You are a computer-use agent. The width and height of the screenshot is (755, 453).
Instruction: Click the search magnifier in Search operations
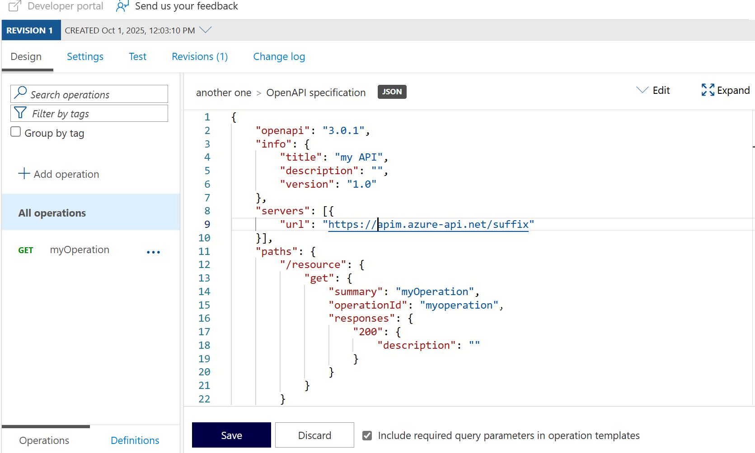tap(20, 92)
